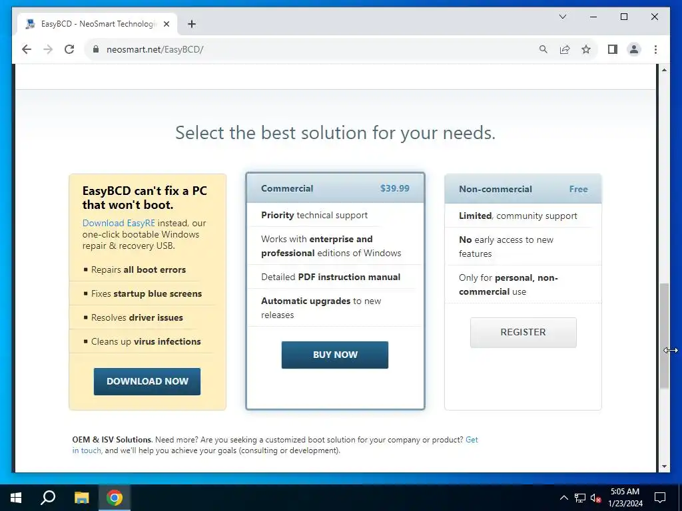Click the muted volume tray icon
The image size is (682, 511).
[596, 498]
